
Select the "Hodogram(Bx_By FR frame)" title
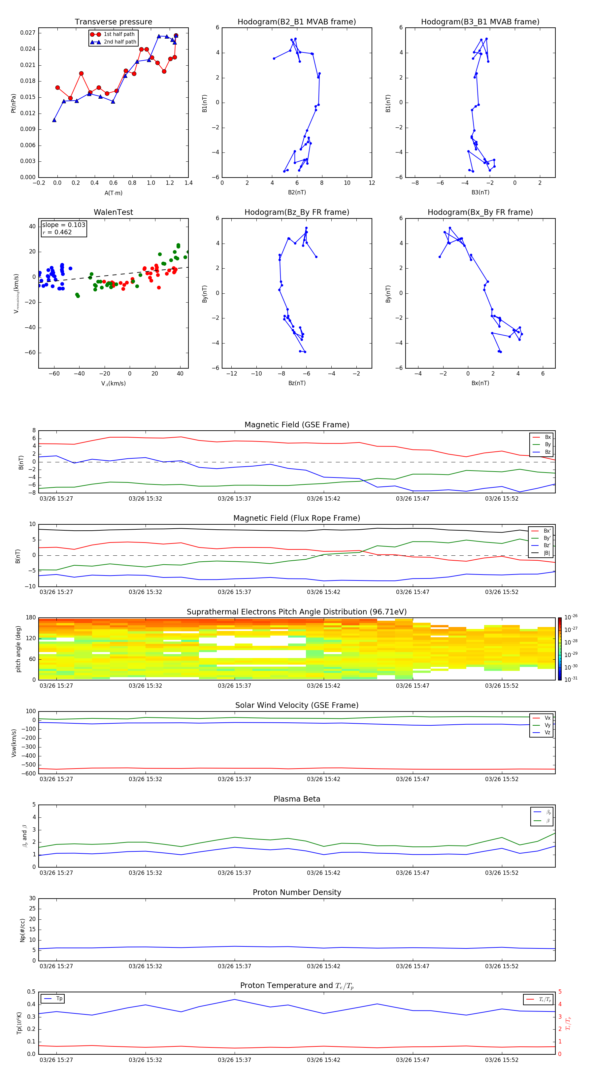[480, 212]
